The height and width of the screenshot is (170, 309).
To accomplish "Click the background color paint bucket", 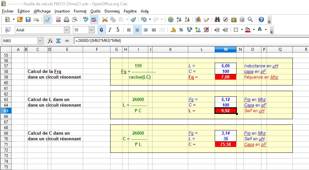I will coord(247,30).
